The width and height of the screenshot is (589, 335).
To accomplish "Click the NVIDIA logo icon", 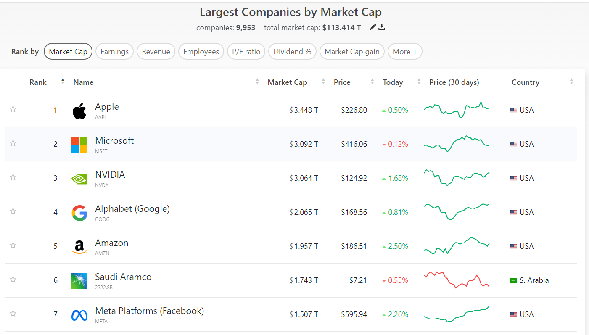I will 79,179.
